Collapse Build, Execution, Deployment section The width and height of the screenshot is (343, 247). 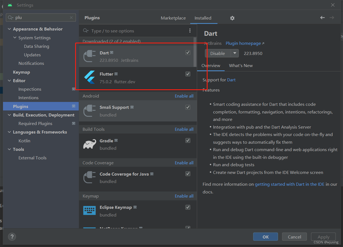coord(9,115)
